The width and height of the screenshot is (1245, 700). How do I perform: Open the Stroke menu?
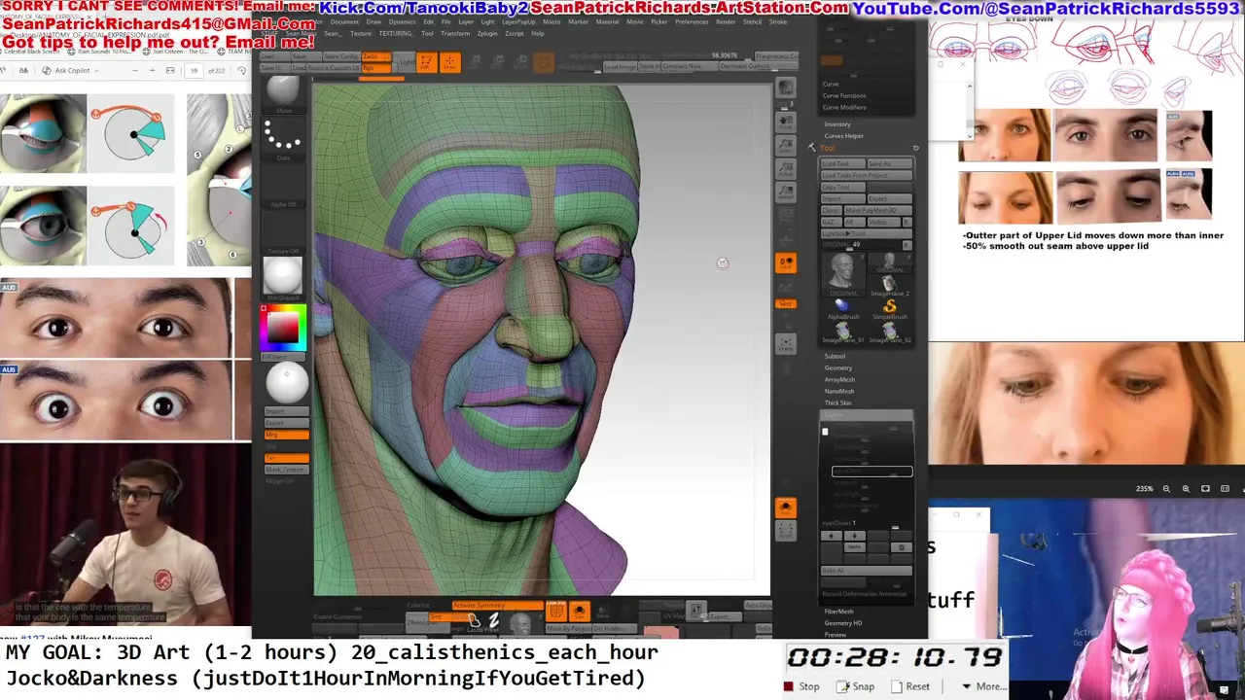778,21
